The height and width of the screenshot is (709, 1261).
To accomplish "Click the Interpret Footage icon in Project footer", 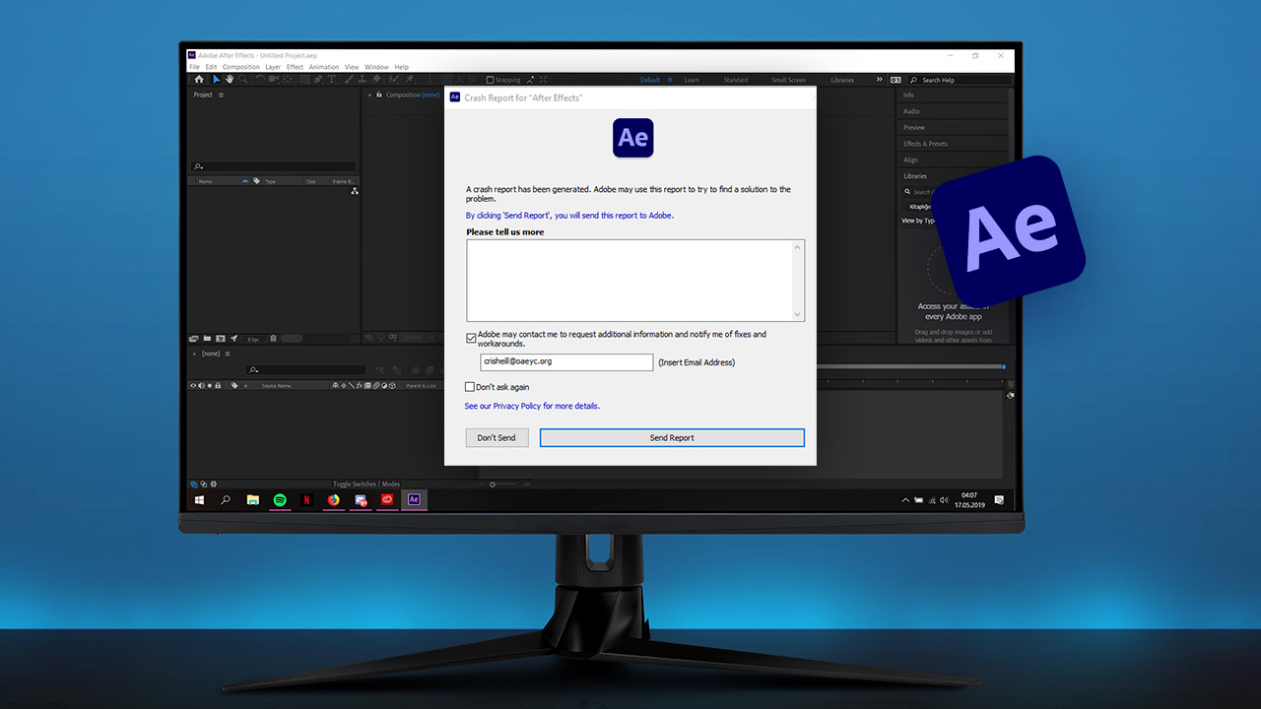I will (x=194, y=338).
